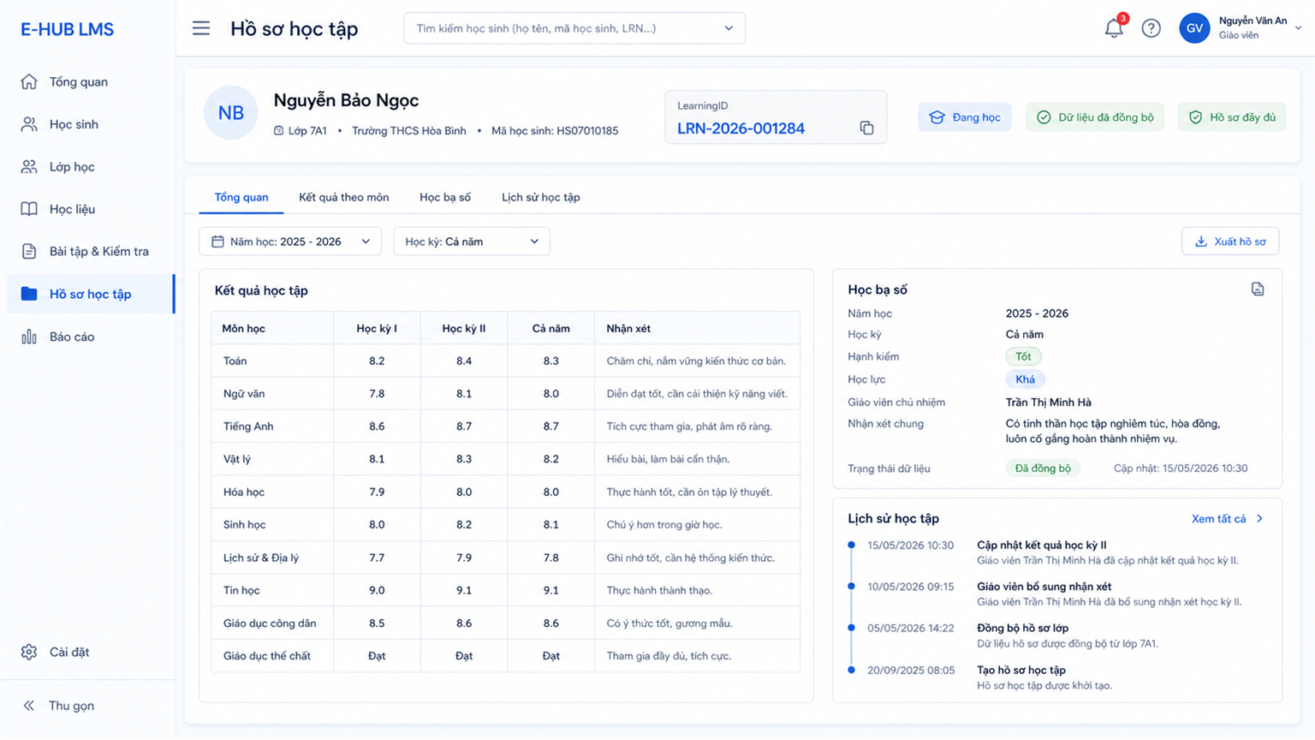
Task: Expand the Nguyễn Văn An account menu arrow
Action: [1299, 28]
